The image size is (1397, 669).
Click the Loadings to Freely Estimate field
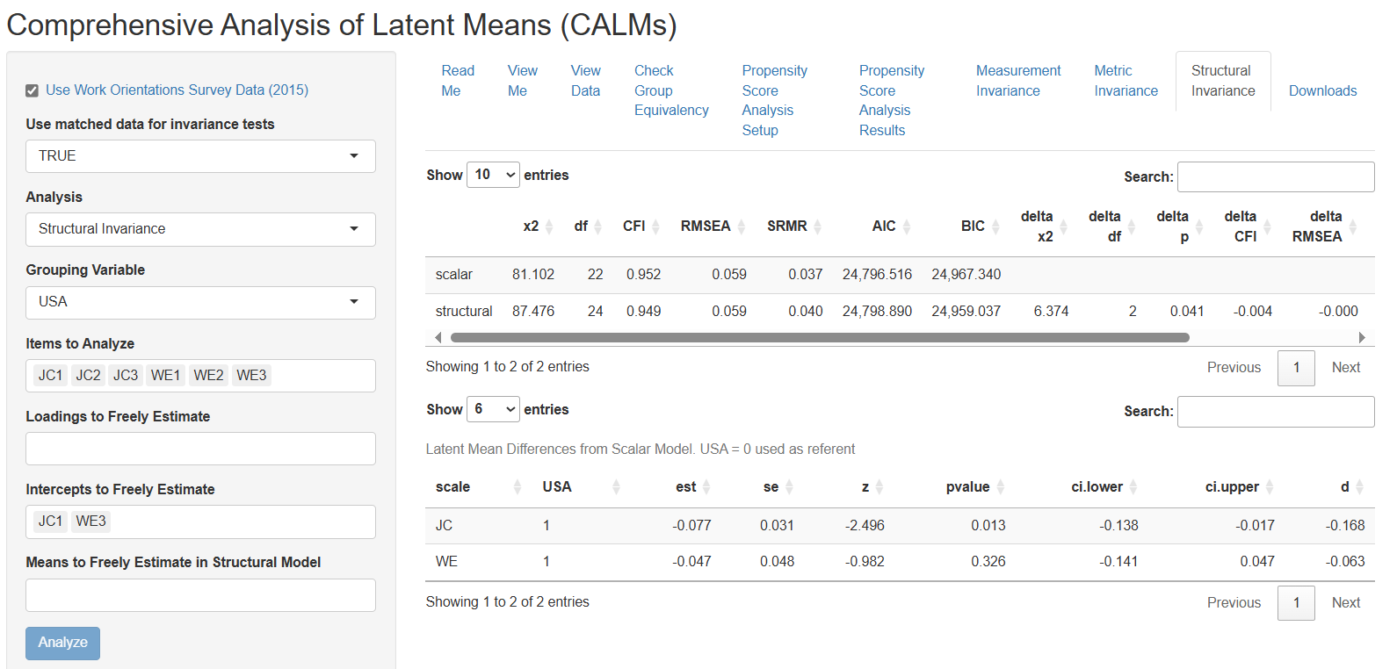[200, 449]
